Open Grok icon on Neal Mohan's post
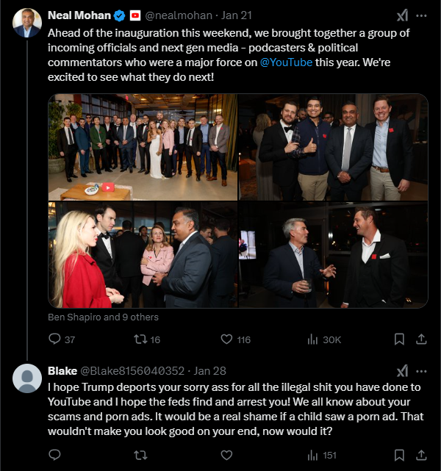Viewport: 441px width, 471px height. pyautogui.click(x=403, y=15)
